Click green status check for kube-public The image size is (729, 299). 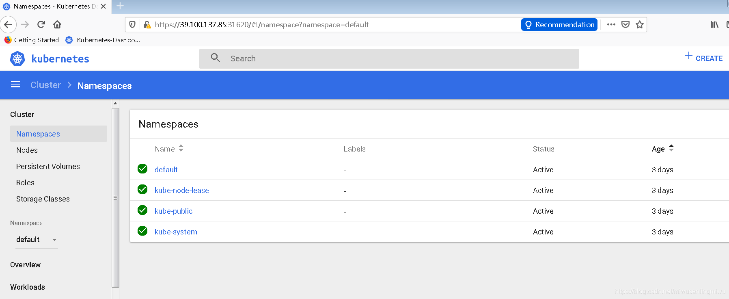[142, 210]
